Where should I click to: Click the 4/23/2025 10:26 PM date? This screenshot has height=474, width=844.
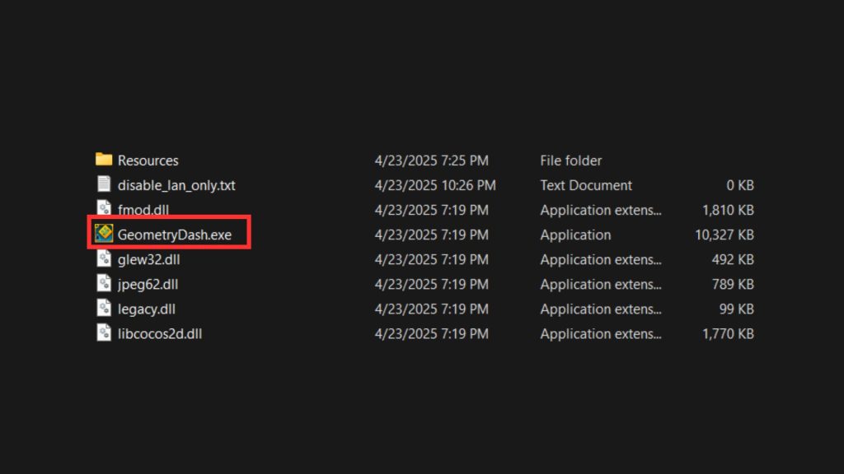tap(434, 185)
